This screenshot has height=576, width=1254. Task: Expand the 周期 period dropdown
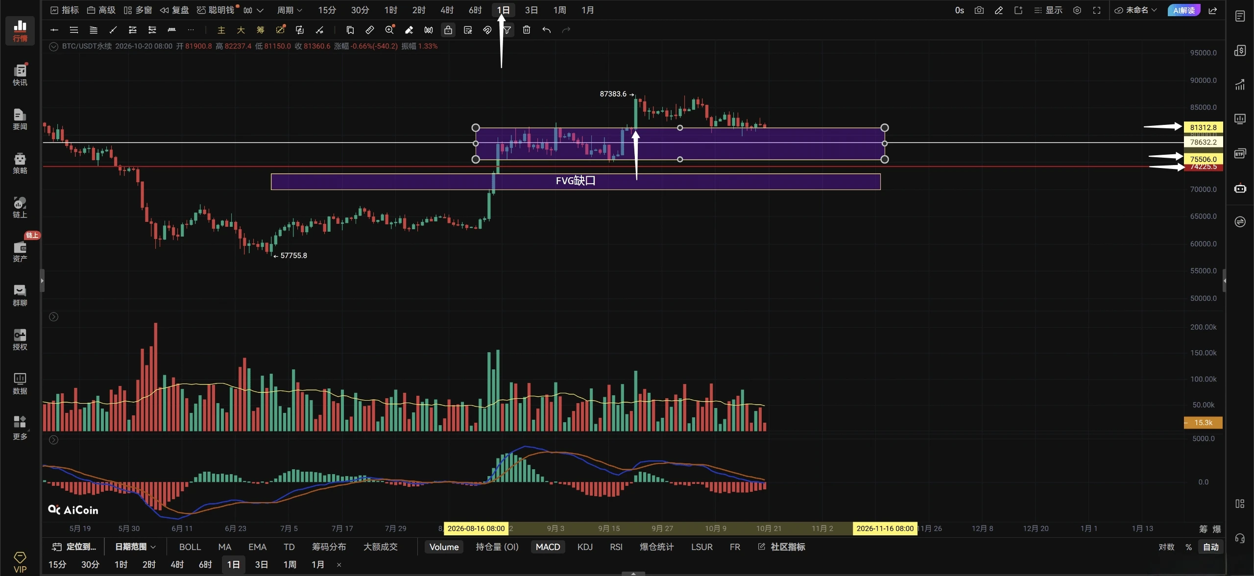click(x=289, y=10)
